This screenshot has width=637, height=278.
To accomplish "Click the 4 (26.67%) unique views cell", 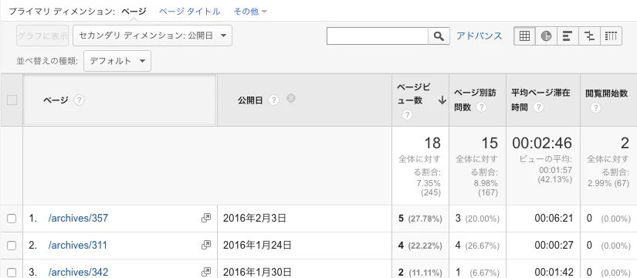I will 477,246.
